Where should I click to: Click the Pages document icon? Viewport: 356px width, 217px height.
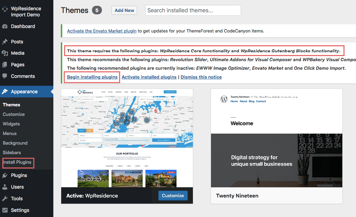tap(5, 65)
